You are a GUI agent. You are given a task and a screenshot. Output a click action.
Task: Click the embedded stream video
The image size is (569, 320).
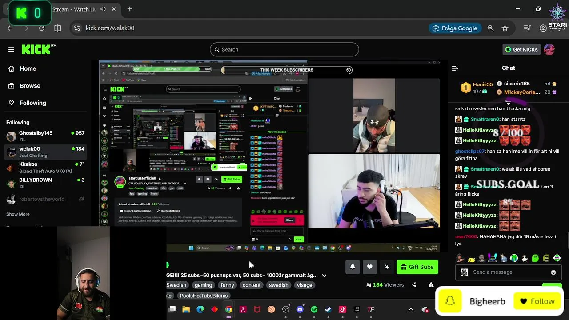tap(269, 156)
